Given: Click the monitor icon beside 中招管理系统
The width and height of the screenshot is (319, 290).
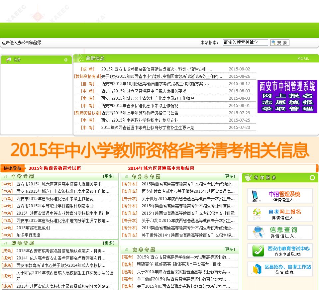Looking at the screenshot, I should coord(256,196).
